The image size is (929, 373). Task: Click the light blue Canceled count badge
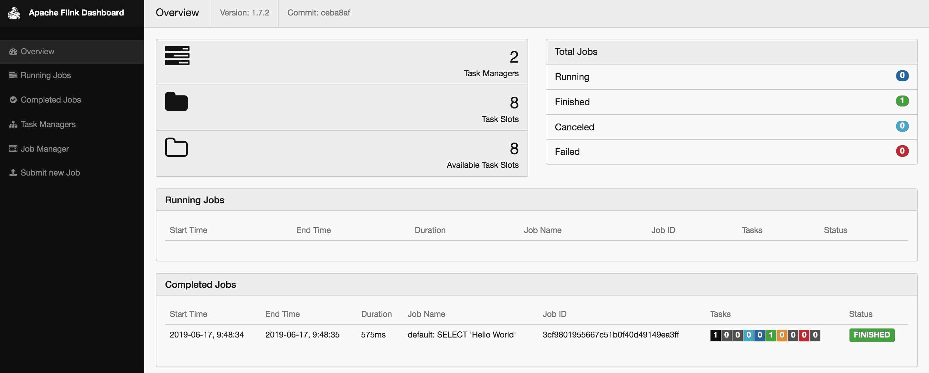pos(902,126)
